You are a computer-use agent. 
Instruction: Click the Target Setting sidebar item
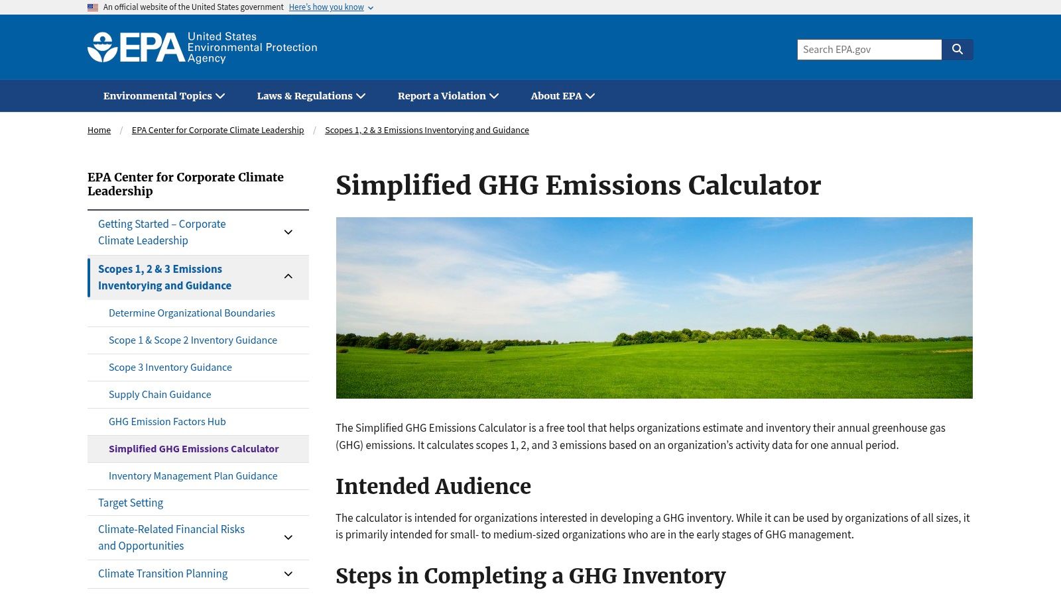pyautogui.click(x=130, y=503)
